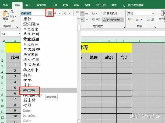
Task: Apply percent style with the % icon
Action: click(137, 20)
